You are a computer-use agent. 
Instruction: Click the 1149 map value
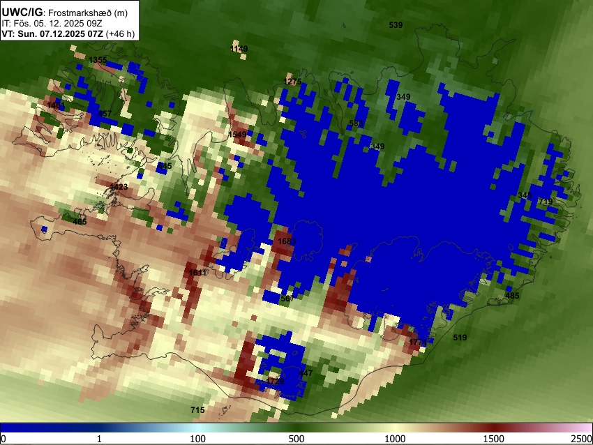pyautogui.click(x=239, y=48)
